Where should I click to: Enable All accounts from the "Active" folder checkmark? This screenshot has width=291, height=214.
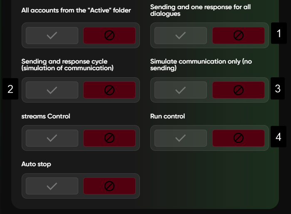pos(52,36)
